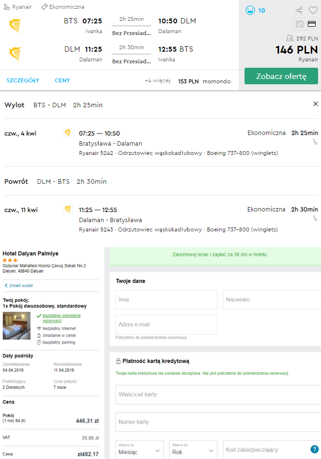This screenshot has width=321, height=459.
Task: Click the security code help question icon
Action: (314, 449)
